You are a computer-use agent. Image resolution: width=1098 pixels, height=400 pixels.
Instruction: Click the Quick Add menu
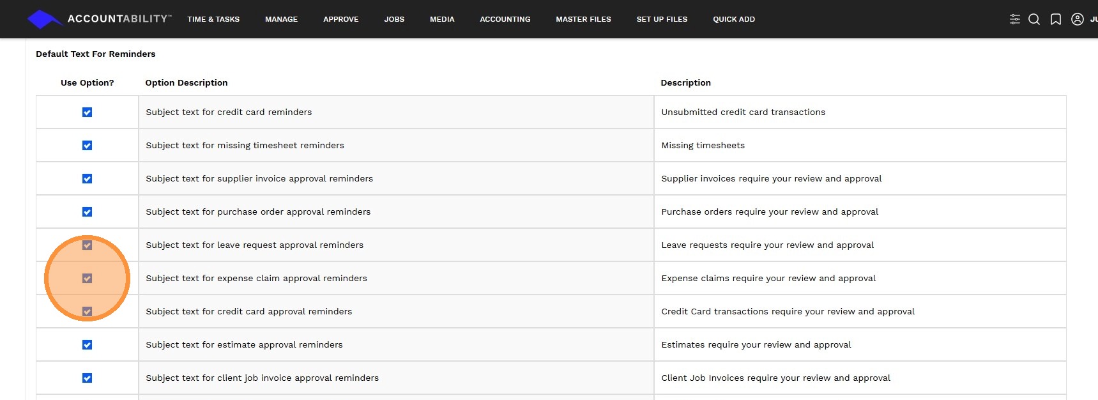(x=733, y=19)
